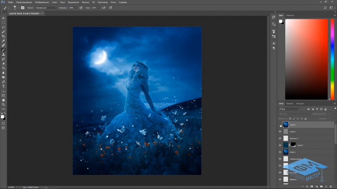Select the Zoom magnifier tool
The width and height of the screenshot is (337, 189).
point(4,105)
